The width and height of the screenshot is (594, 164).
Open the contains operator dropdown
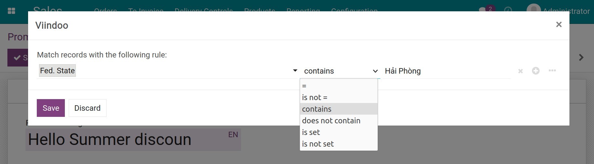[340, 71]
